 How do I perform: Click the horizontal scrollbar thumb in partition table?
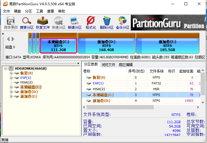tap(120, 107)
